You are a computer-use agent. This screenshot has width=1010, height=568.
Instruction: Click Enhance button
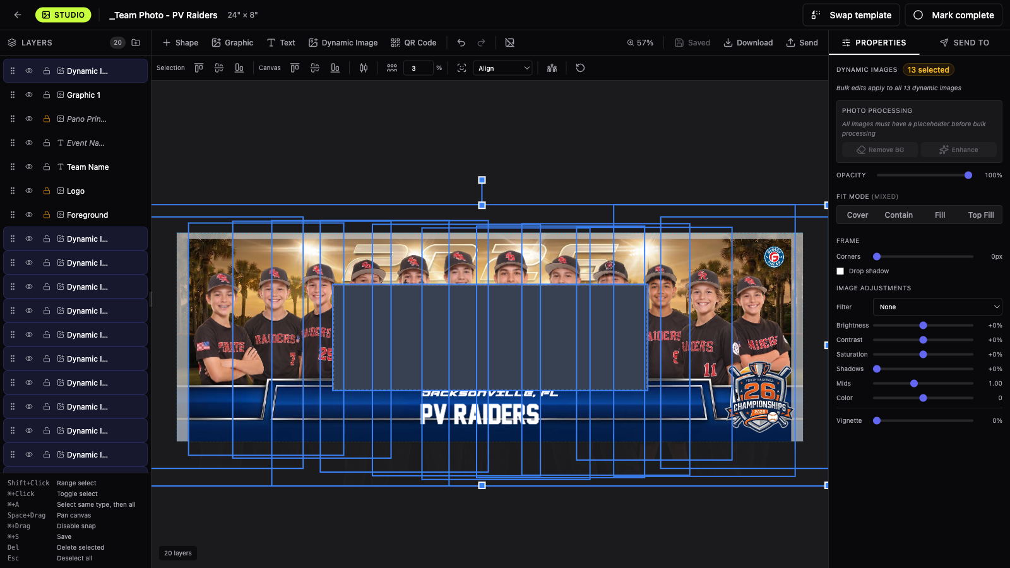[x=958, y=150]
